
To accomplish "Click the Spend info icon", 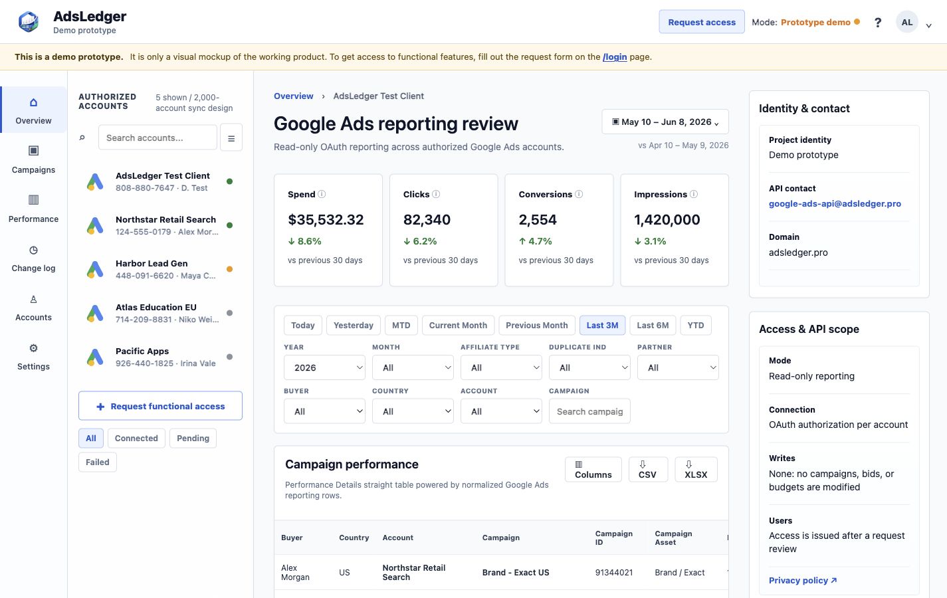I will pyautogui.click(x=322, y=194).
